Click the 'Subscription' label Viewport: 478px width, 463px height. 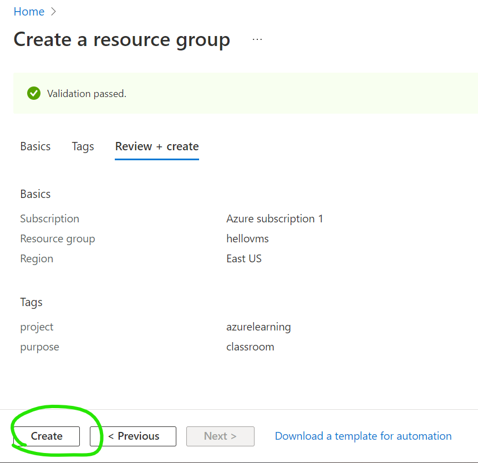point(50,219)
